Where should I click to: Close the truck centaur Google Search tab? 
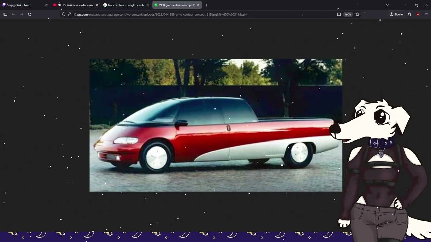[x=147, y=5]
